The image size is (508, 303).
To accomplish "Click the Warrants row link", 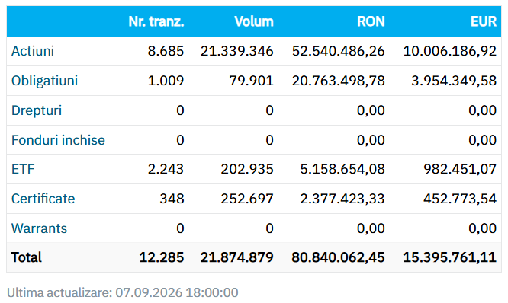I will pyautogui.click(x=39, y=228).
